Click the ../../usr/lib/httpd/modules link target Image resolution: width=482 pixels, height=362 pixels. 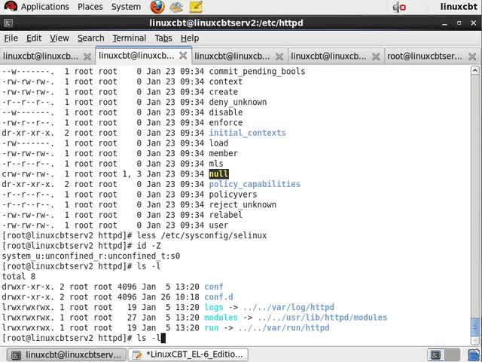pyautogui.click(x=322, y=318)
